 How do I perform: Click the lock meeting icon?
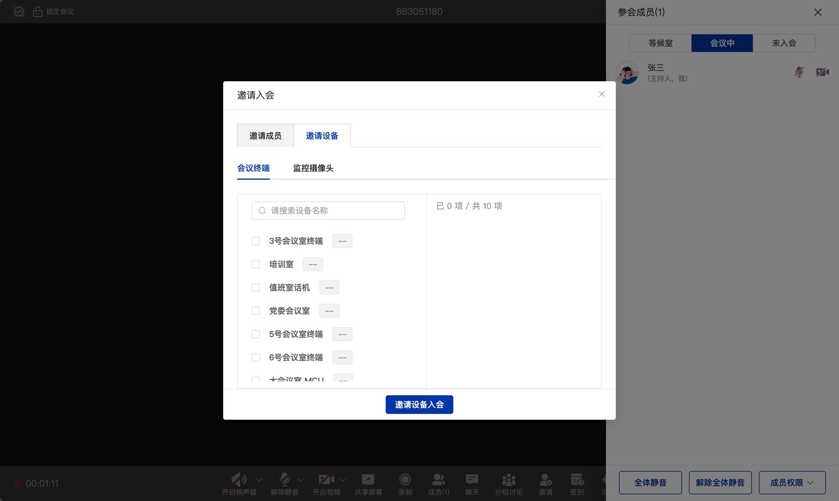click(x=38, y=12)
